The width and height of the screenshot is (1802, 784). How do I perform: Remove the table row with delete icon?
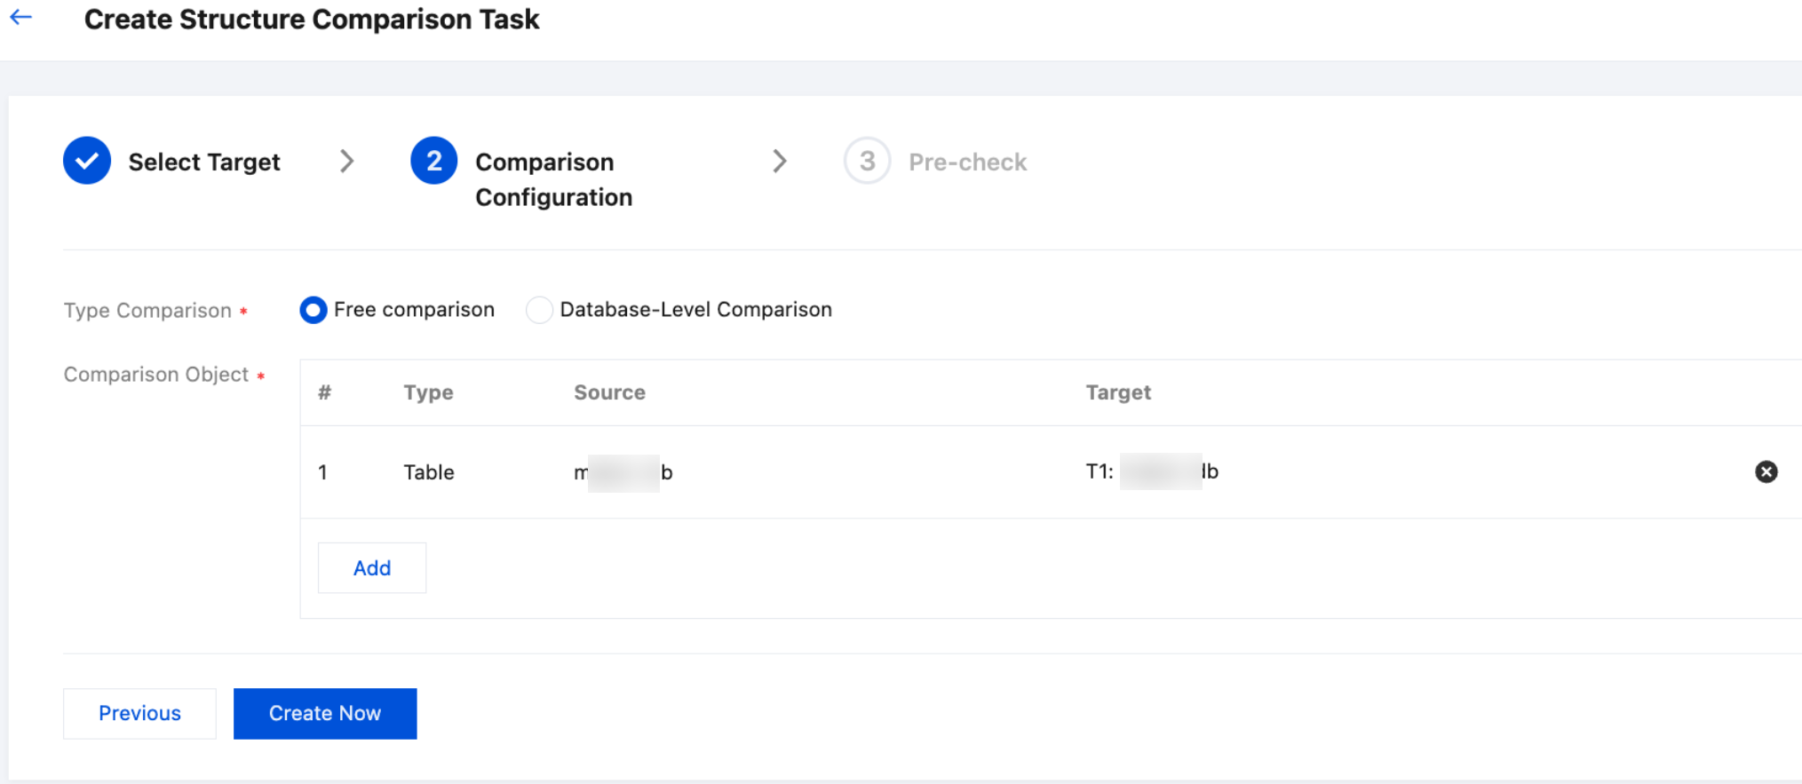(1766, 471)
